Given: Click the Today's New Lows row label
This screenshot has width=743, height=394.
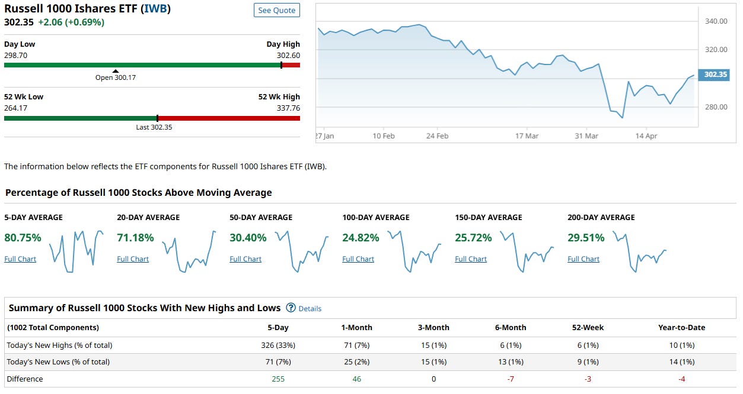Looking at the screenshot, I should (x=58, y=361).
